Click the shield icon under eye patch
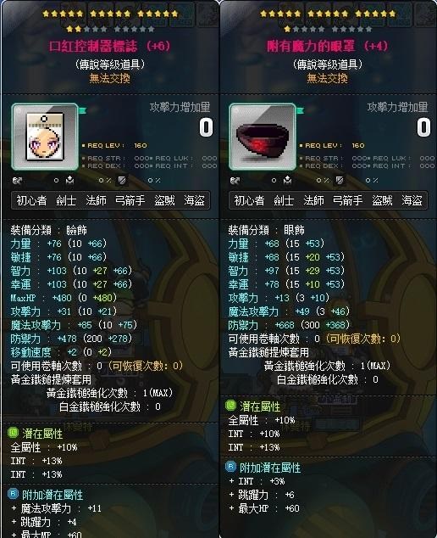The width and height of the screenshot is (437, 538). (x=340, y=180)
